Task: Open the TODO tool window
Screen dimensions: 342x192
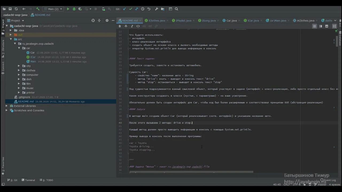Action: [x=46, y=180]
